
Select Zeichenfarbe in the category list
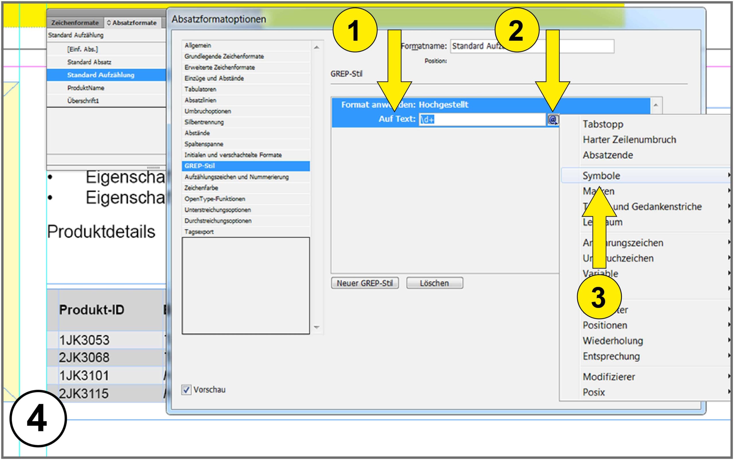click(201, 188)
